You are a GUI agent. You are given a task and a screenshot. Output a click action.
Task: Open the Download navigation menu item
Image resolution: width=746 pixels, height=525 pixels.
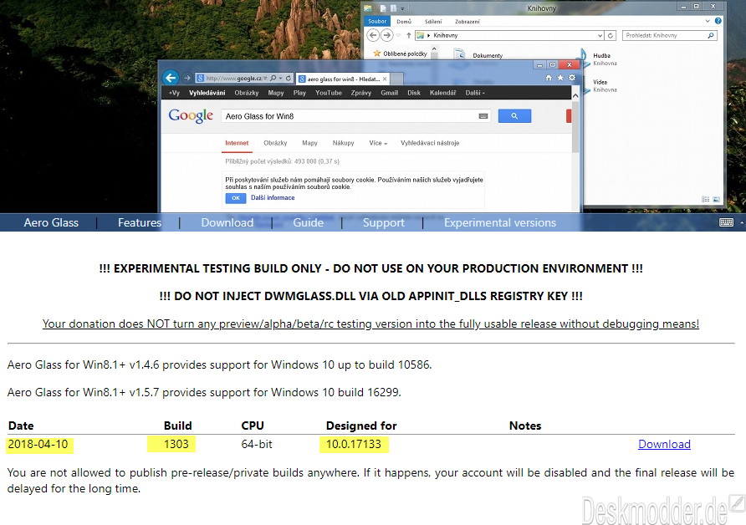(227, 222)
